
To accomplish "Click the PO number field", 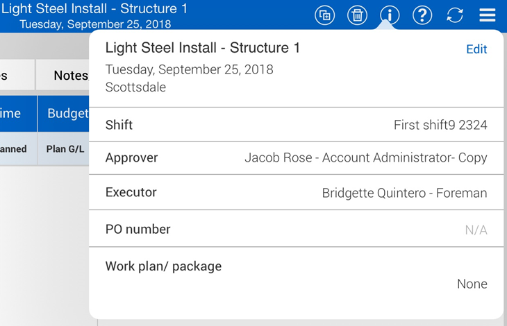I will [296, 230].
